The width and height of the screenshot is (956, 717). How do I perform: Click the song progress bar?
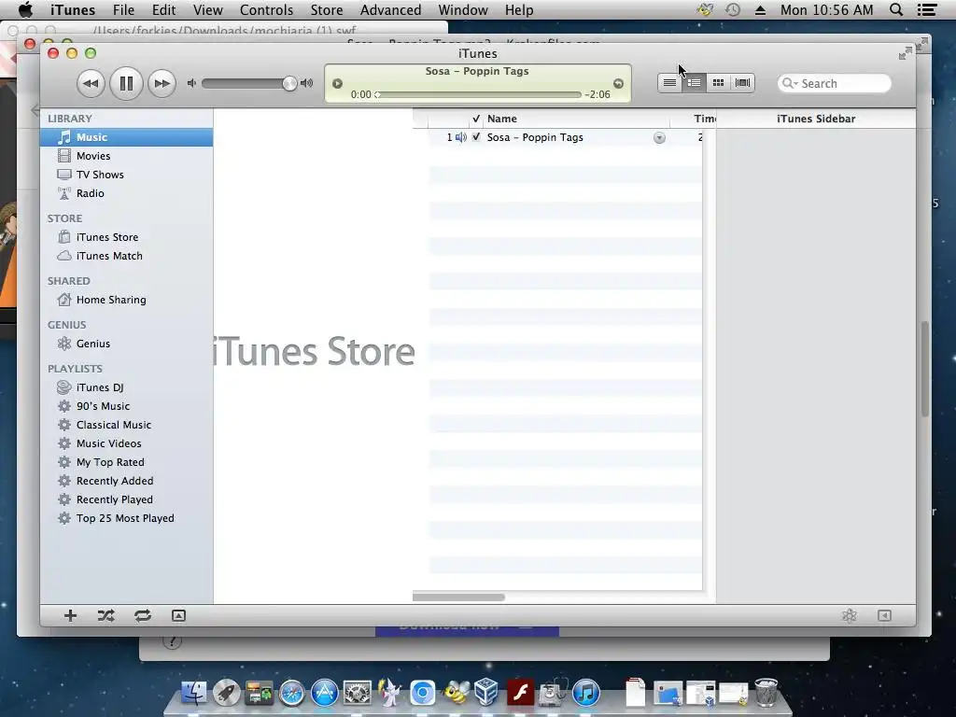click(478, 94)
